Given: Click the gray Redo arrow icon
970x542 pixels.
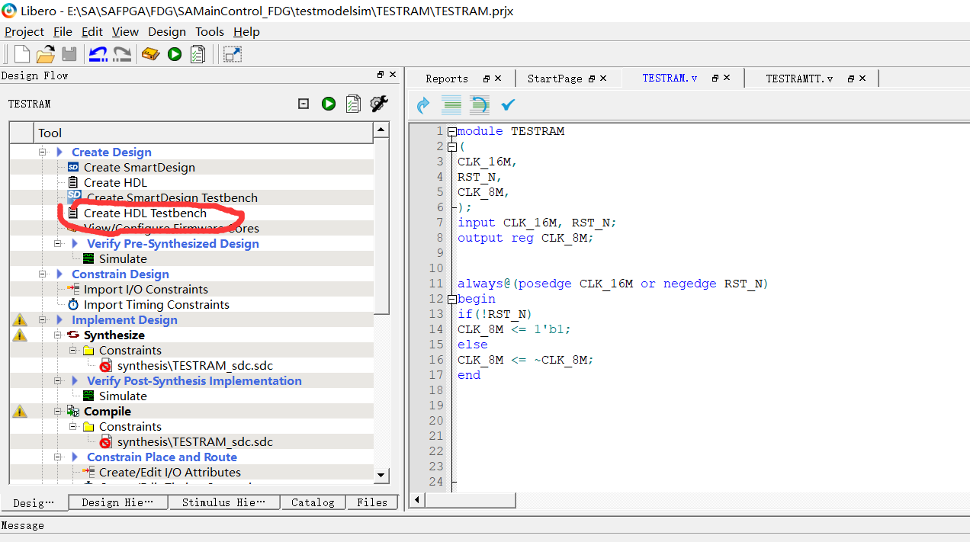Looking at the screenshot, I should pos(120,53).
